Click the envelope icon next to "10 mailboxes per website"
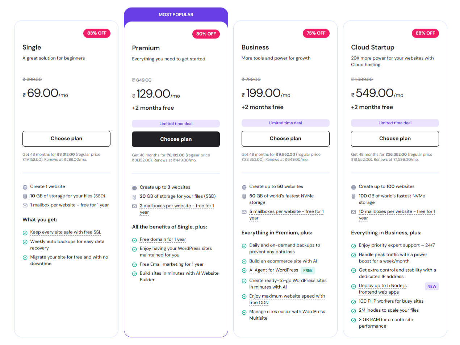Screen dimensions: 460x345 [x=354, y=212]
